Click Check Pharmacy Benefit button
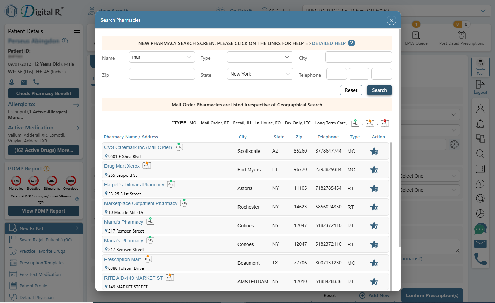495x303 pixels. click(x=44, y=93)
